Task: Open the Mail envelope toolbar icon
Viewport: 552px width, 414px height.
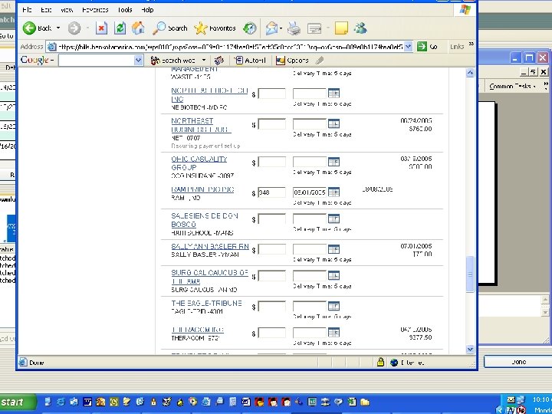Action: [x=271, y=28]
